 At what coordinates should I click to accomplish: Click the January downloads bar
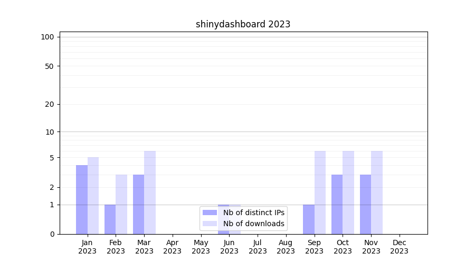click(x=93, y=196)
